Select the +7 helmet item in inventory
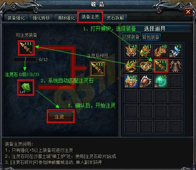Screen dimensions: 196x170 131,51
